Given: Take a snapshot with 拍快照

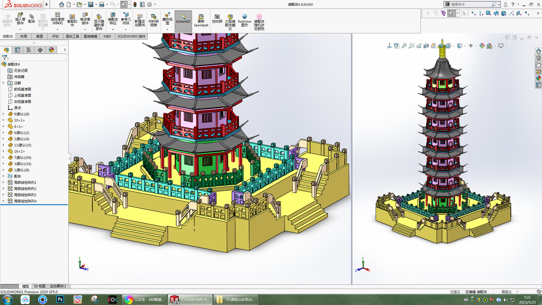Looking at the screenshot, I should point(217,19).
